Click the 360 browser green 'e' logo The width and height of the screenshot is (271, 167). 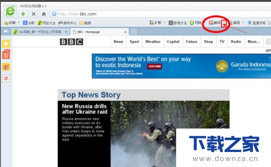pyautogui.click(x=10, y=11)
